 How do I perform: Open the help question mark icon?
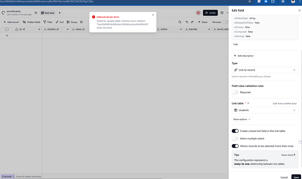pyautogui.click(x=222, y=13)
